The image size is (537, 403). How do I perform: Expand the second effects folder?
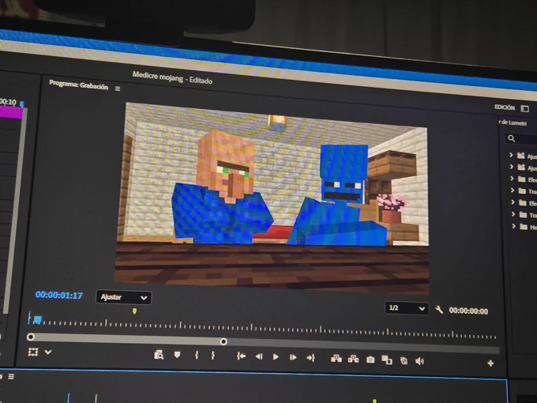pyautogui.click(x=511, y=167)
